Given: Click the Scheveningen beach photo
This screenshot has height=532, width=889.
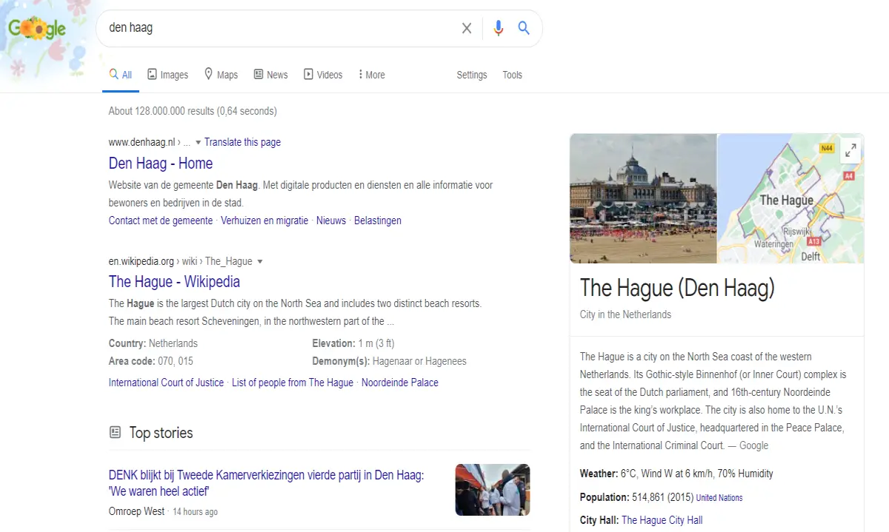Looking at the screenshot, I should [643, 198].
